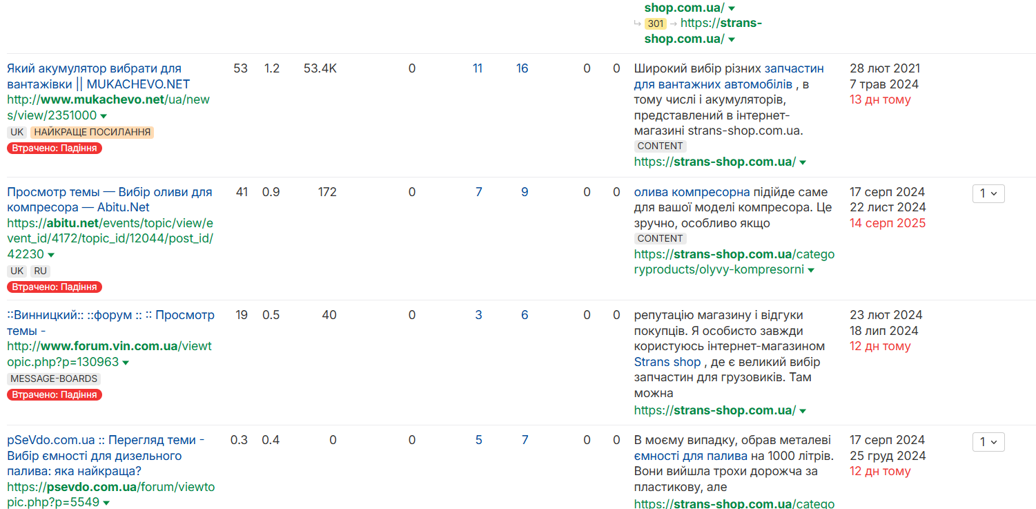
Task: Select date '18 лип 2024' in forum.vin row
Action: [x=884, y=331]
